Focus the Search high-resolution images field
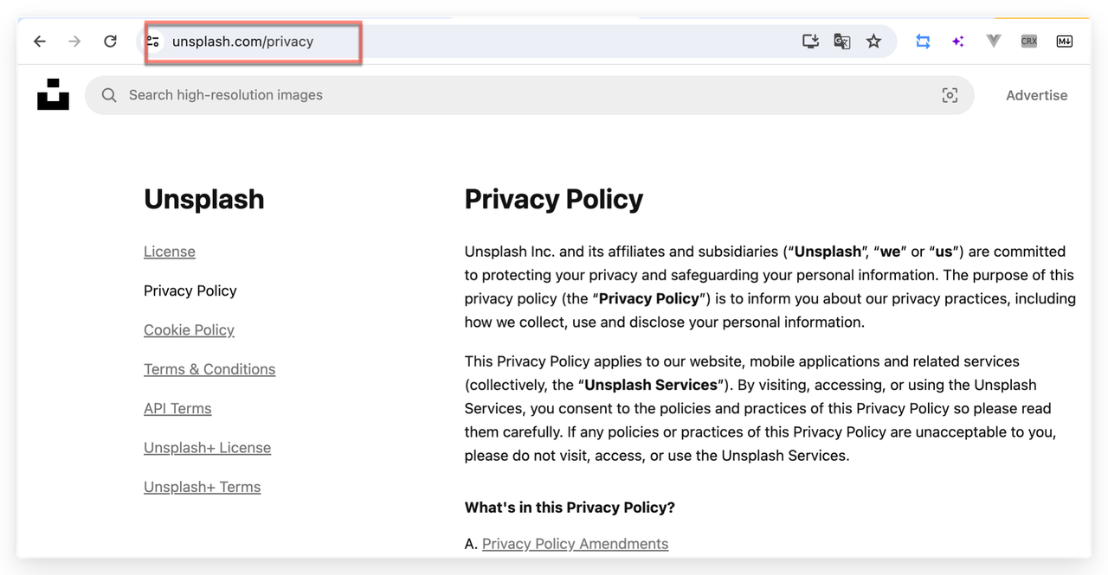Screen dimensions: 1108x575 click(529, 95)
